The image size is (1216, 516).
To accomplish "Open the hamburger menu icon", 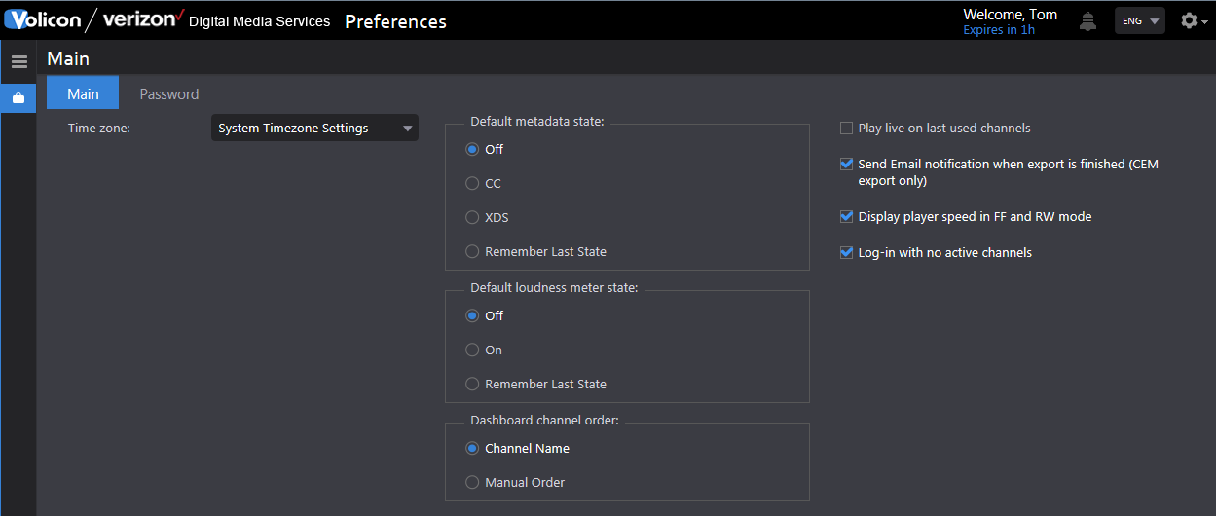I will click(x=18, y=61).
